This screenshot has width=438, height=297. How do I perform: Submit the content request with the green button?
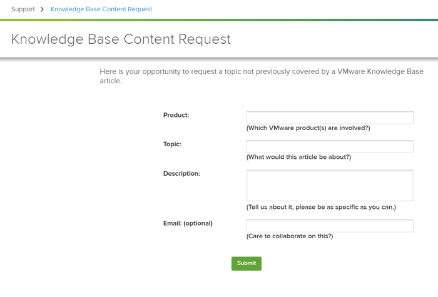pyautogui.click(x=247, y=263)
